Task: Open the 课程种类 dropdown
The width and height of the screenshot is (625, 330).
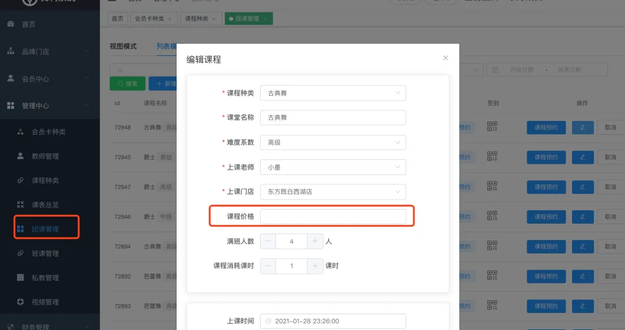Action: coord(333,93)
